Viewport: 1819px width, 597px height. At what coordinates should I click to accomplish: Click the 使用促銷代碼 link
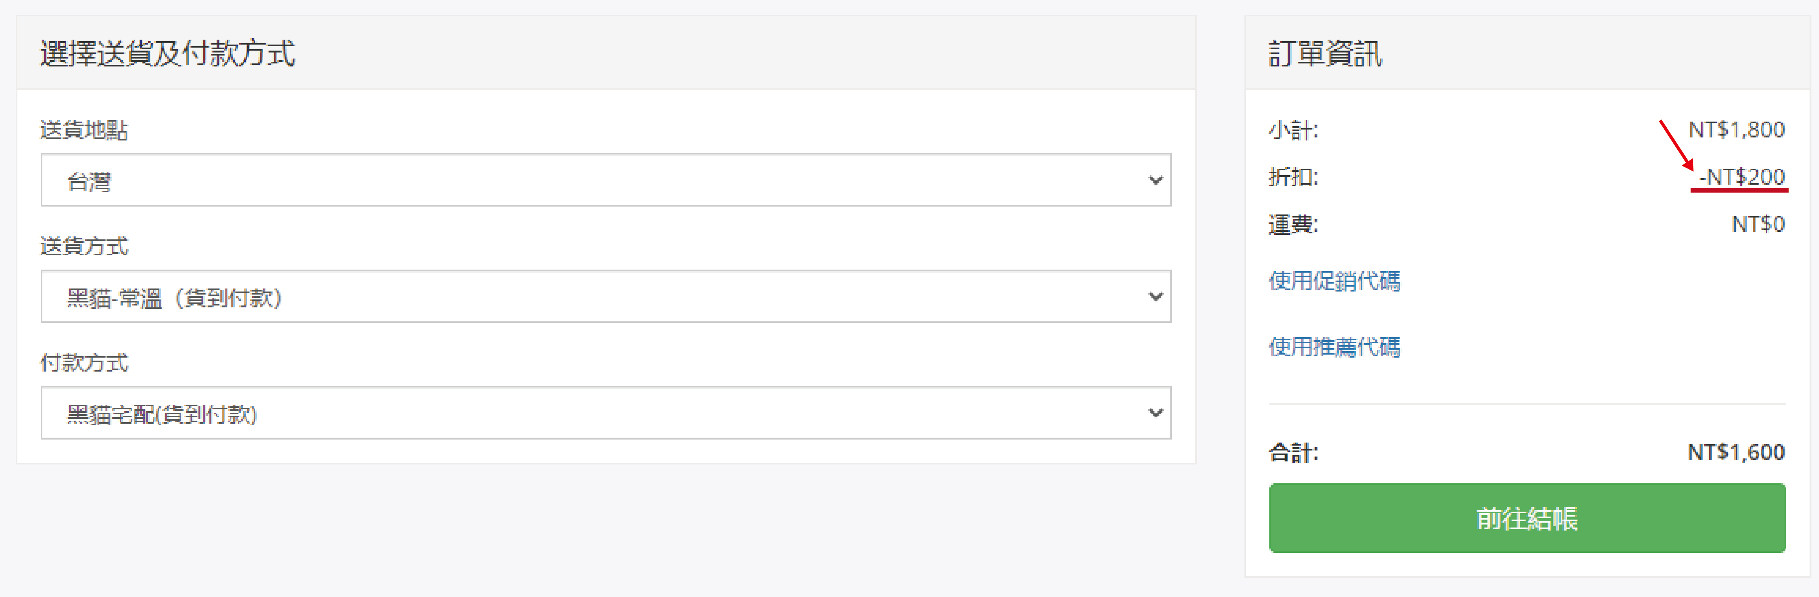coord(1334,281)
